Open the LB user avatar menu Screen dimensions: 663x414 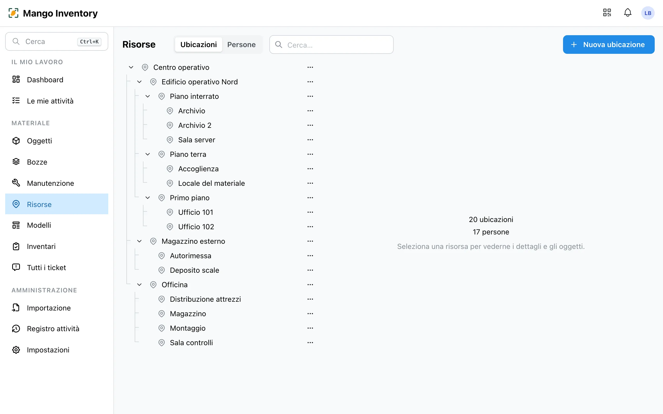point(648,13)
